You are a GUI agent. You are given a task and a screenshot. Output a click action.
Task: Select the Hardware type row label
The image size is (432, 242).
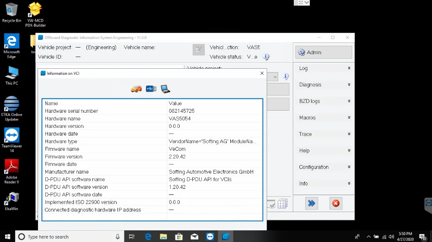click(61, 141)
